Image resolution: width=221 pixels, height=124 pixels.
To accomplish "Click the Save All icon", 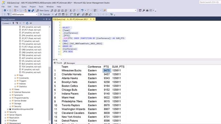I will tap(33, 10).
